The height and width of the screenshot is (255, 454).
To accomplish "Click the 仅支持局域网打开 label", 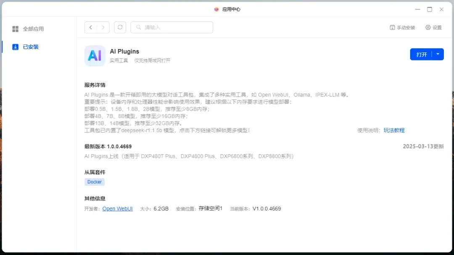I will click(152, 60).
